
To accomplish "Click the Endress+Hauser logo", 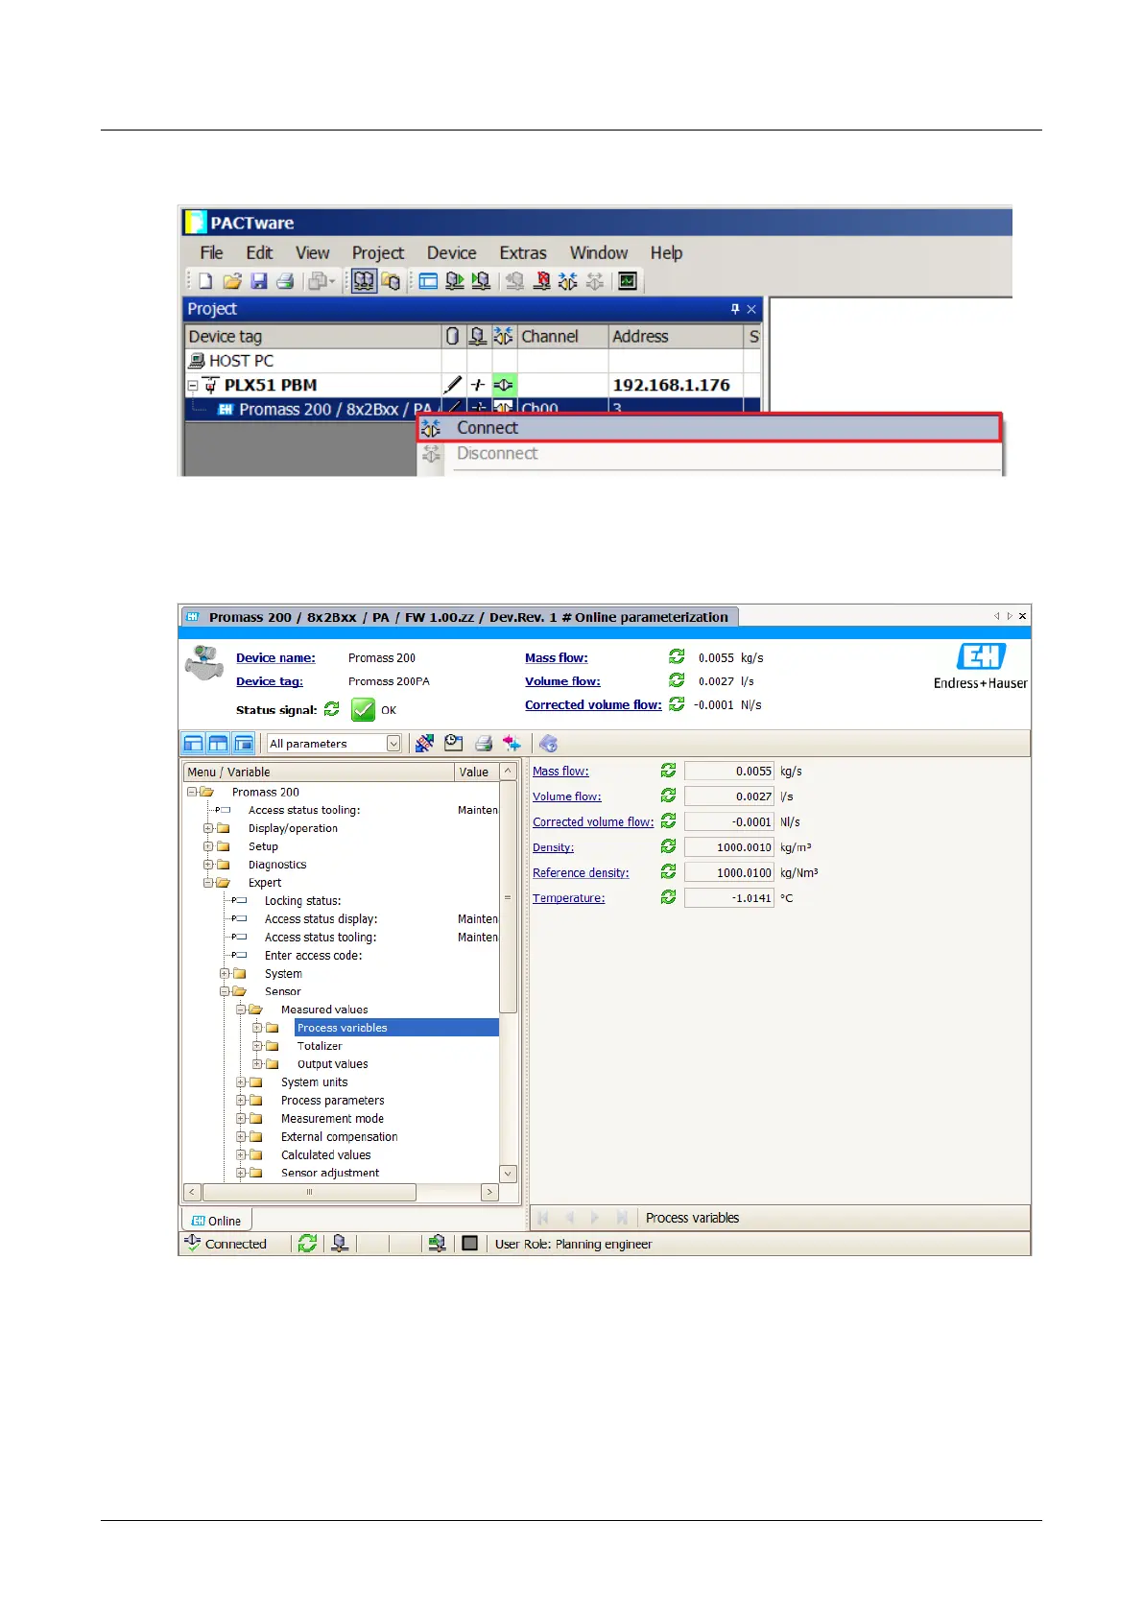I will pyautogui.click(x=981, y=667).
